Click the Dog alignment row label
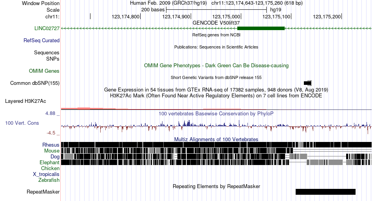The width and height of the screenshot is (372, 201). tap(55, 157)
